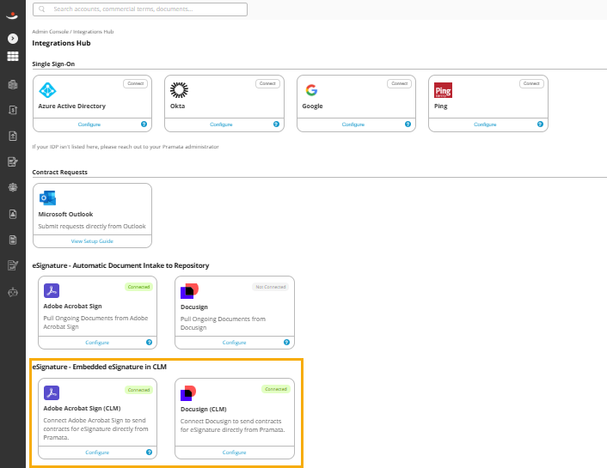Click Connect button on Google card
This screenshot has width=607, height=468.
(x=399, y=83)
